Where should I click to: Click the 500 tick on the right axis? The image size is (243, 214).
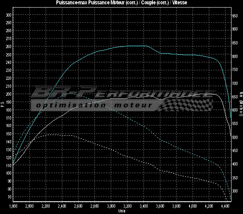point(235,137)
